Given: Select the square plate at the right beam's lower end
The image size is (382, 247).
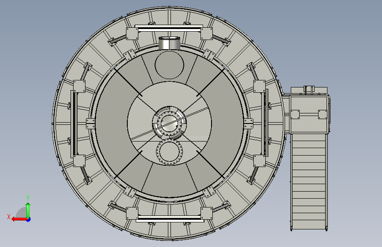Looking at the screenshot, I should [x=260, y=161].
